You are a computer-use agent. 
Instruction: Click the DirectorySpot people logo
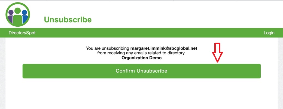coord(18,14)
